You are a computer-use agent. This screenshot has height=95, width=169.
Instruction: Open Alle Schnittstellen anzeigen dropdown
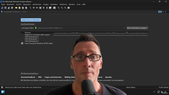click(137, 28)
